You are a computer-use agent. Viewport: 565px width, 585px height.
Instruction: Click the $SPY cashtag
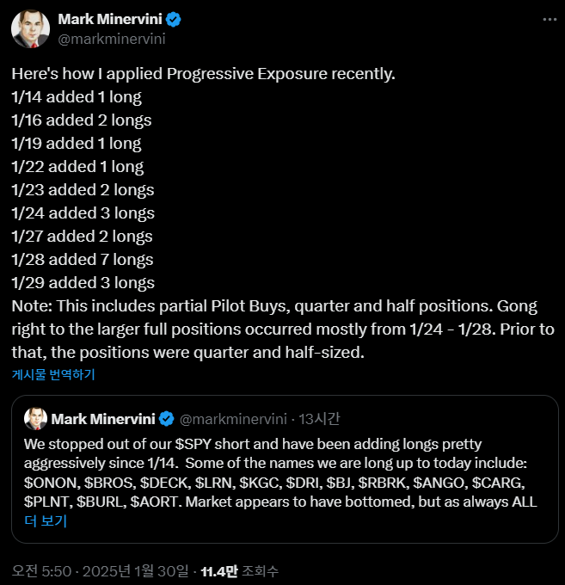(x=201, y=444)
